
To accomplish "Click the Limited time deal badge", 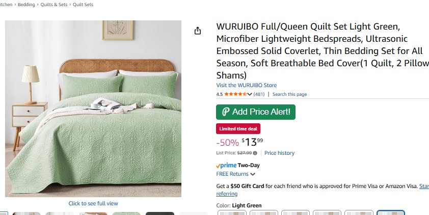I will [x=238, y=129].
